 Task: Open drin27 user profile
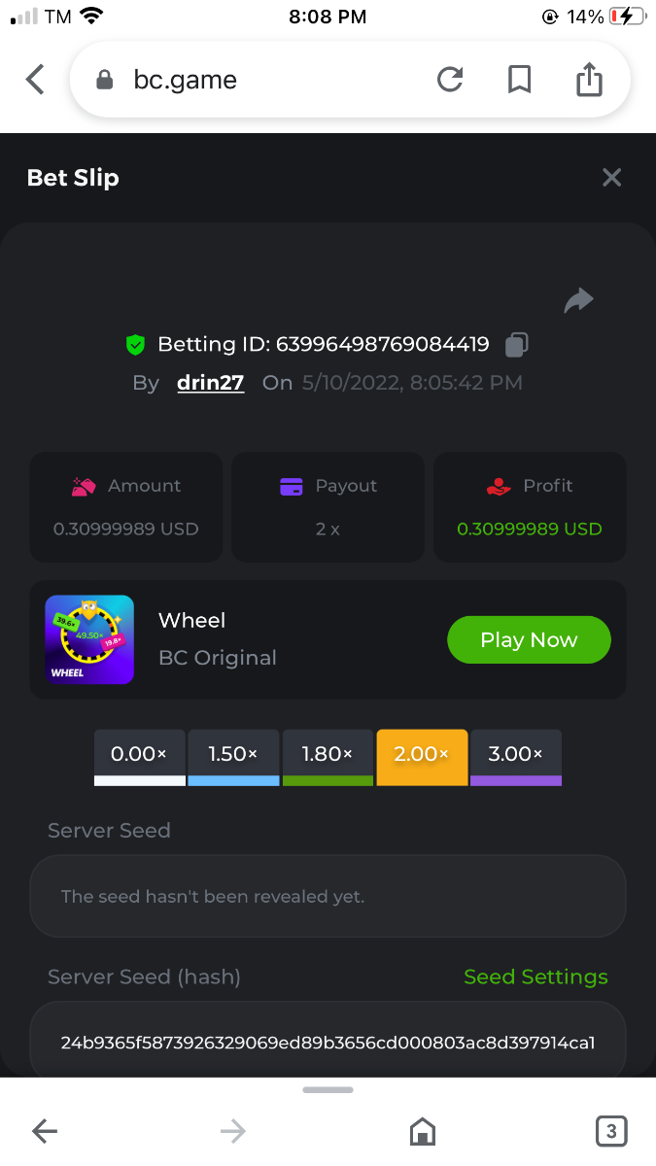210,383
